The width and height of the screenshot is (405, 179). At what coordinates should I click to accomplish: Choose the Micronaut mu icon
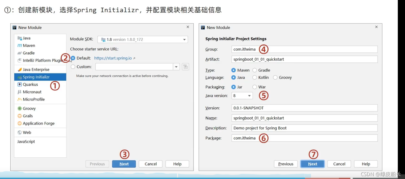click(x=20, y=92)
